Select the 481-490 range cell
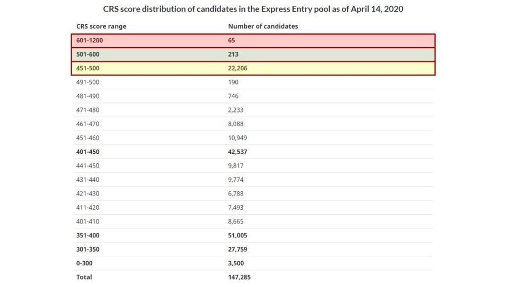This screenshot has width=512, height=287. (x=87, y=96)
